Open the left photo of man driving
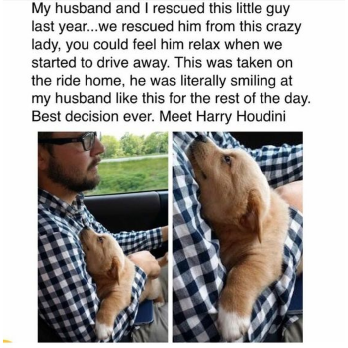This screenshot has width=348, height=348. click(103, 237)
